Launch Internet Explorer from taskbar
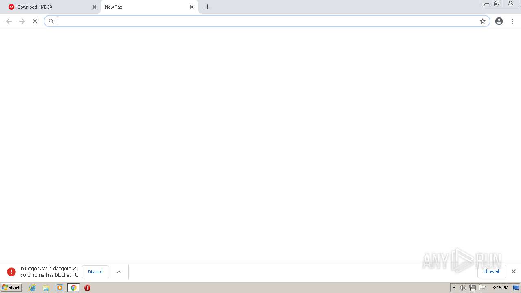This screenshot has width=521, height=293. click(x=33, y=288)
